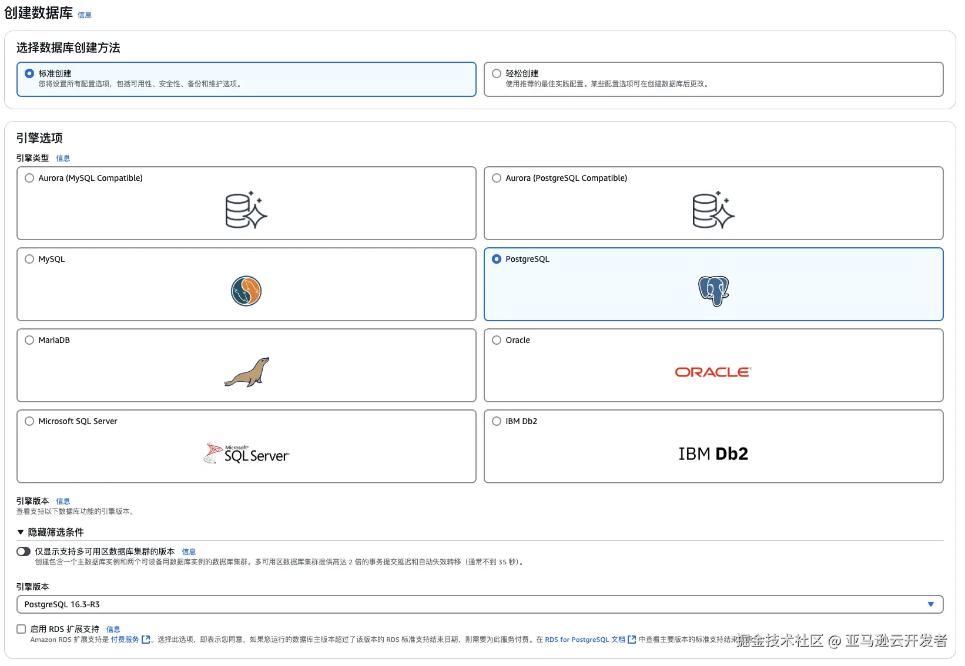Click the Oracle logo
This screenshot has height=666, width=965.
tap(713, 372)
